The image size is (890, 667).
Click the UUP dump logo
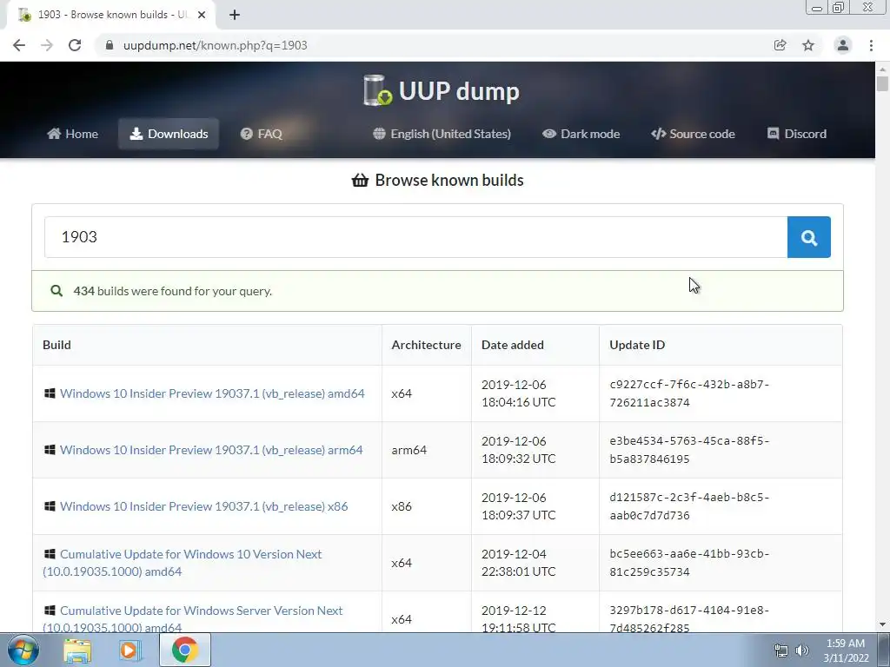click(441, 90)
